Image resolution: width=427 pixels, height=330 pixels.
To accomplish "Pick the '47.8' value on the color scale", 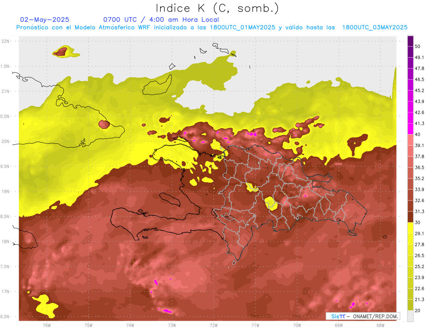I will click(x=419, y=68).
